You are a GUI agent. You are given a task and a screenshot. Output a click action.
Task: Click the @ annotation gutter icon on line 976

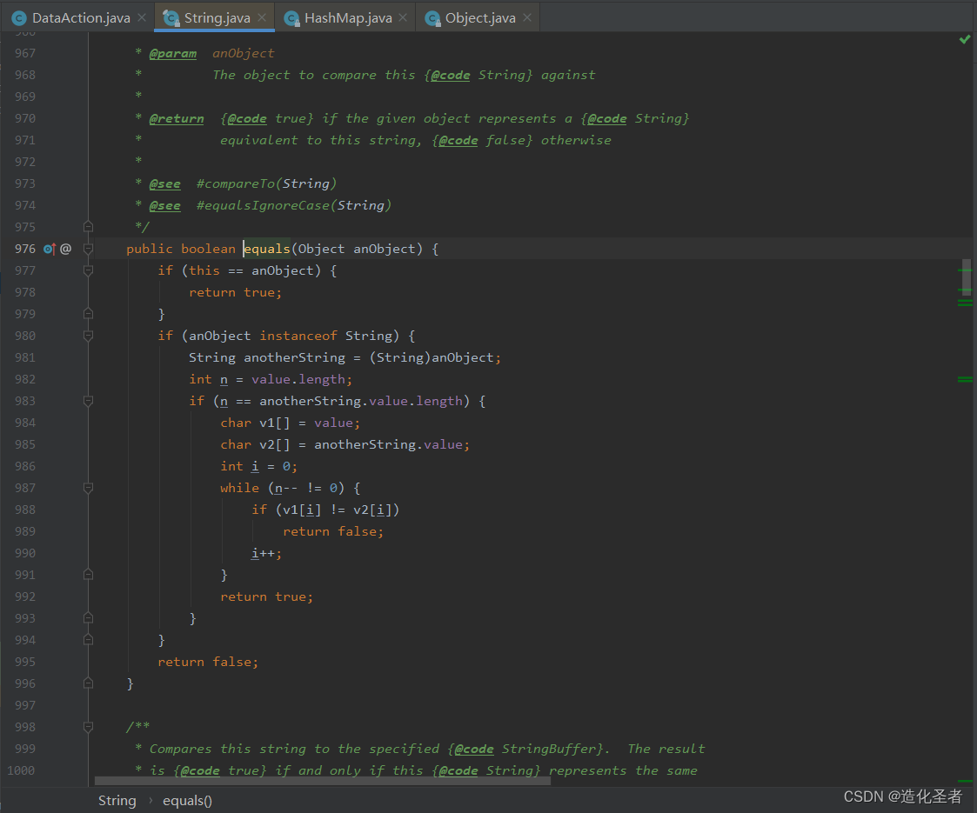click(x=65, y=249)
